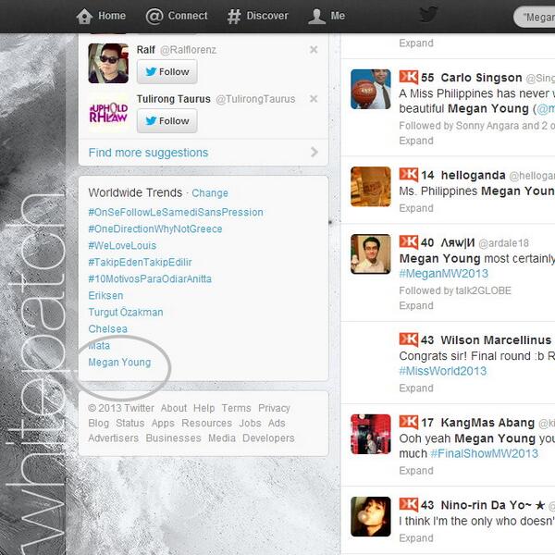Click the Klout badge on Wilson Marcellinus tweet
This screenshot has width=555, height=555.
coord(409,339)
